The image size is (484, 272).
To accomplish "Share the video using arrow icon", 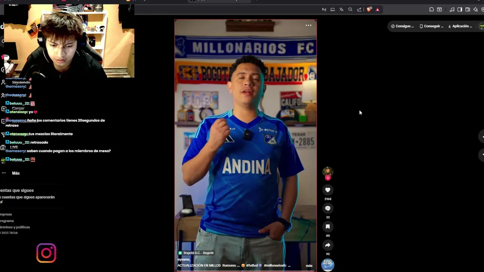I will coord(328,245).
